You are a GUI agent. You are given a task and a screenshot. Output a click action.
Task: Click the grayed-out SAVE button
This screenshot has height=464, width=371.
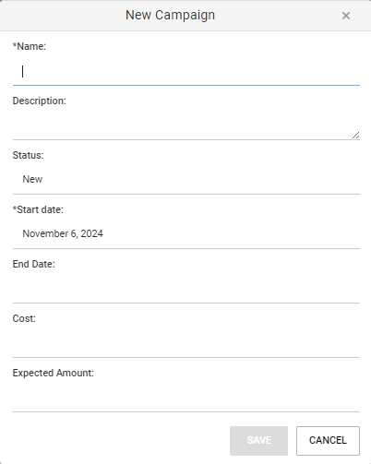point(258,441)
